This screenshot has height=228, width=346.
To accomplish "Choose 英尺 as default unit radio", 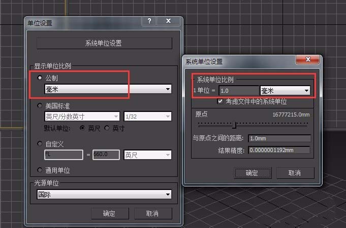I will pos(82,128).
